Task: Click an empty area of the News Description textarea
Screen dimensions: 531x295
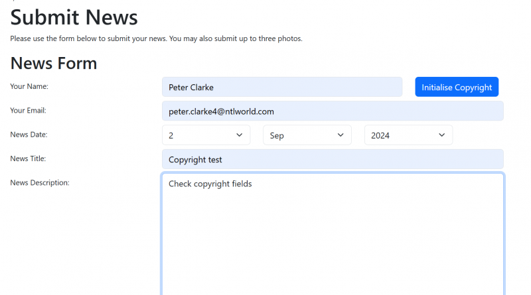Action: (333, 243)
